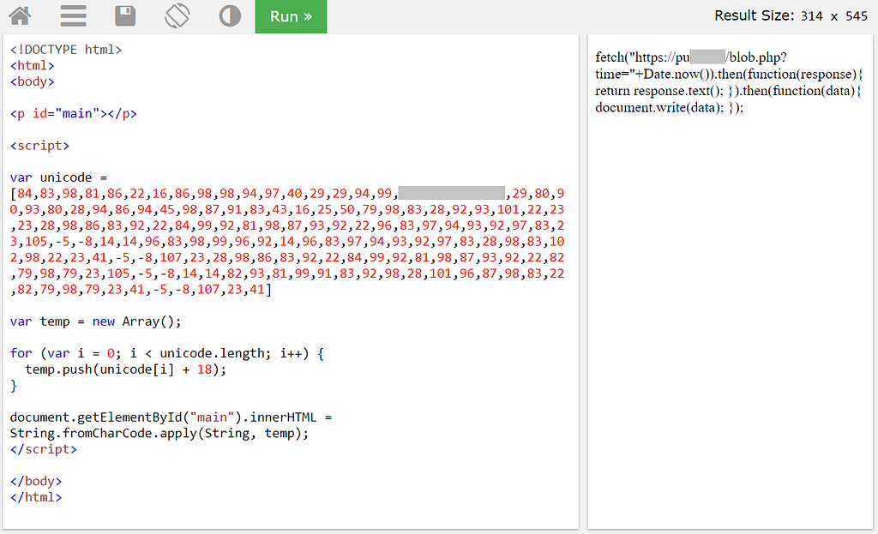Click the 314 x 545 size value
878x534 pixels.
point(833,16)
